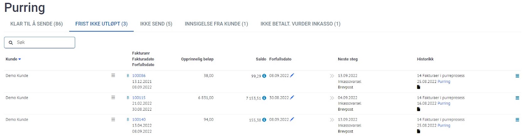
Task: Click pencil icon next to invoice 100140 due date
Action: (292, 119)
